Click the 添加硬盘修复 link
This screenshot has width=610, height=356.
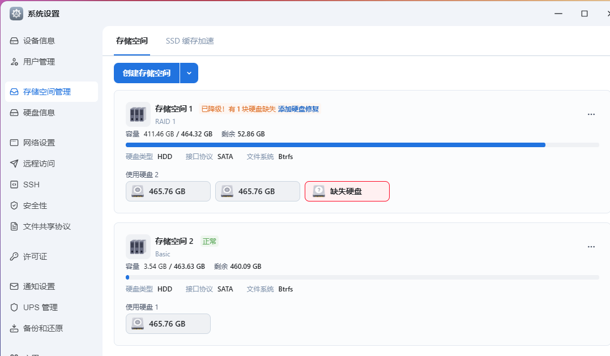[x=298, y=109]
